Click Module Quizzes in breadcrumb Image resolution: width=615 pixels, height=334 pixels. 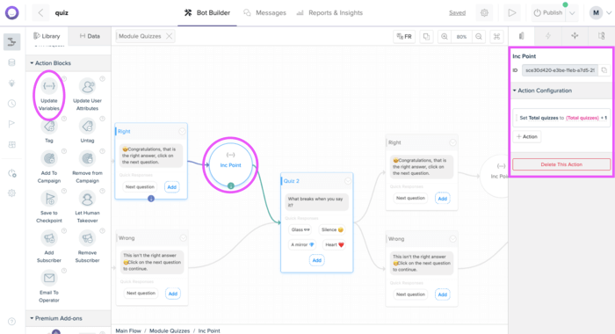pos(170,330)
